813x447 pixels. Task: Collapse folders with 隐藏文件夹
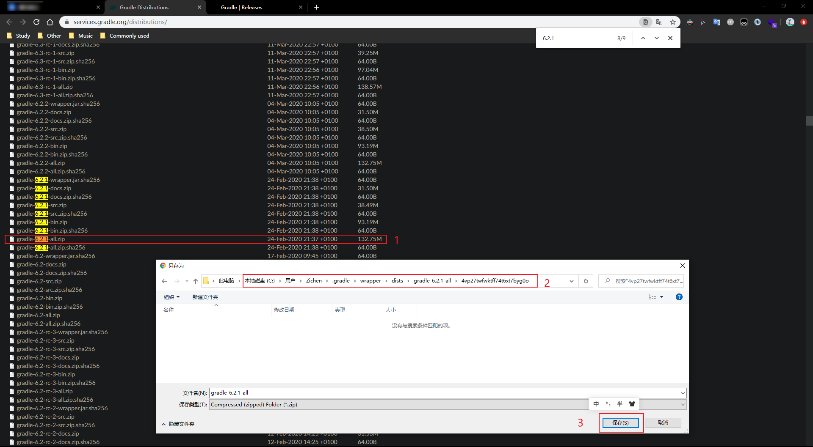point(178,424)
